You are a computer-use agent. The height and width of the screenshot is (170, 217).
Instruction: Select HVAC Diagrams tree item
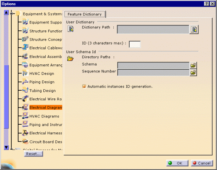click(44, 116)
